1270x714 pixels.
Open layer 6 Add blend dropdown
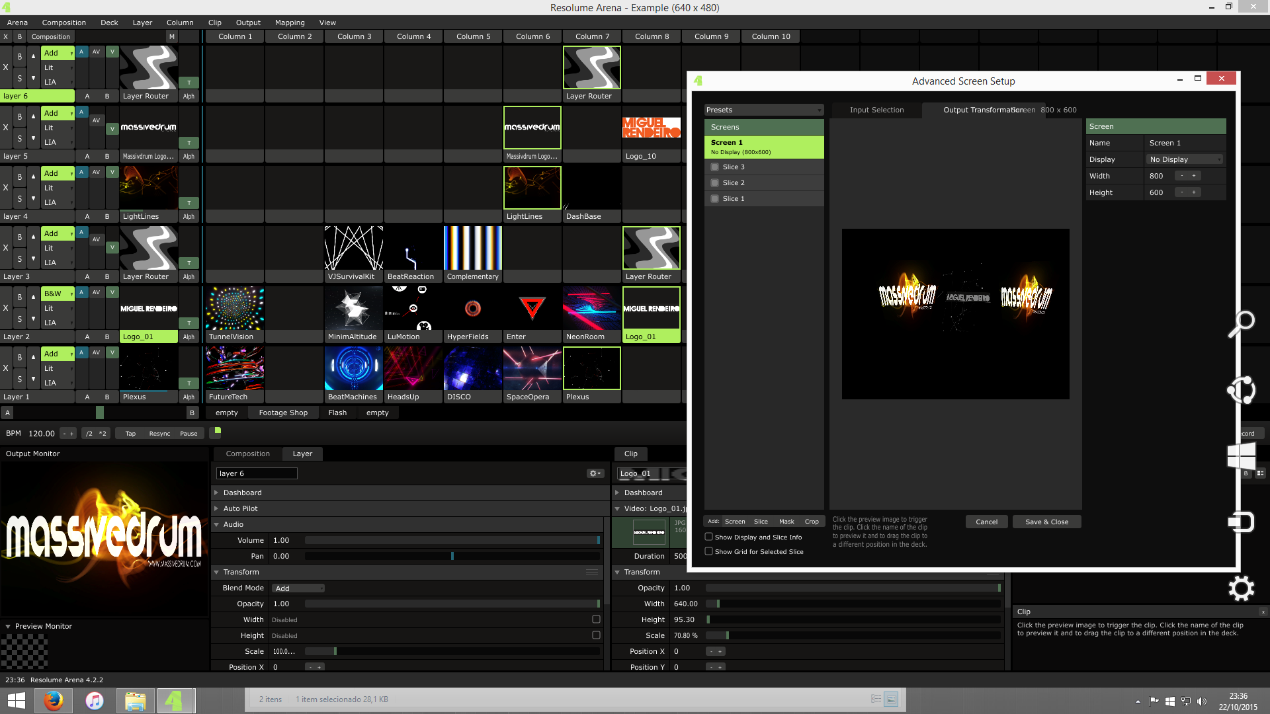click(x=58, y=53)
